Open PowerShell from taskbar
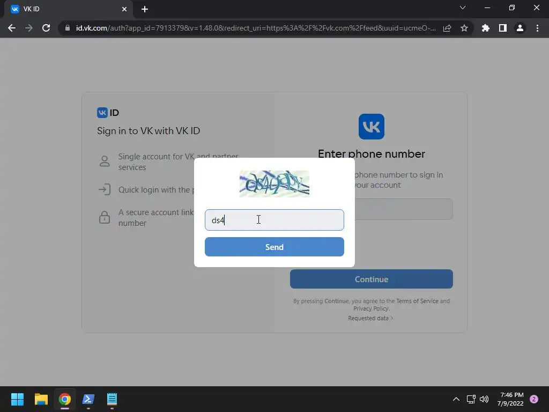 pyautogui.click(x=88, y=399)
